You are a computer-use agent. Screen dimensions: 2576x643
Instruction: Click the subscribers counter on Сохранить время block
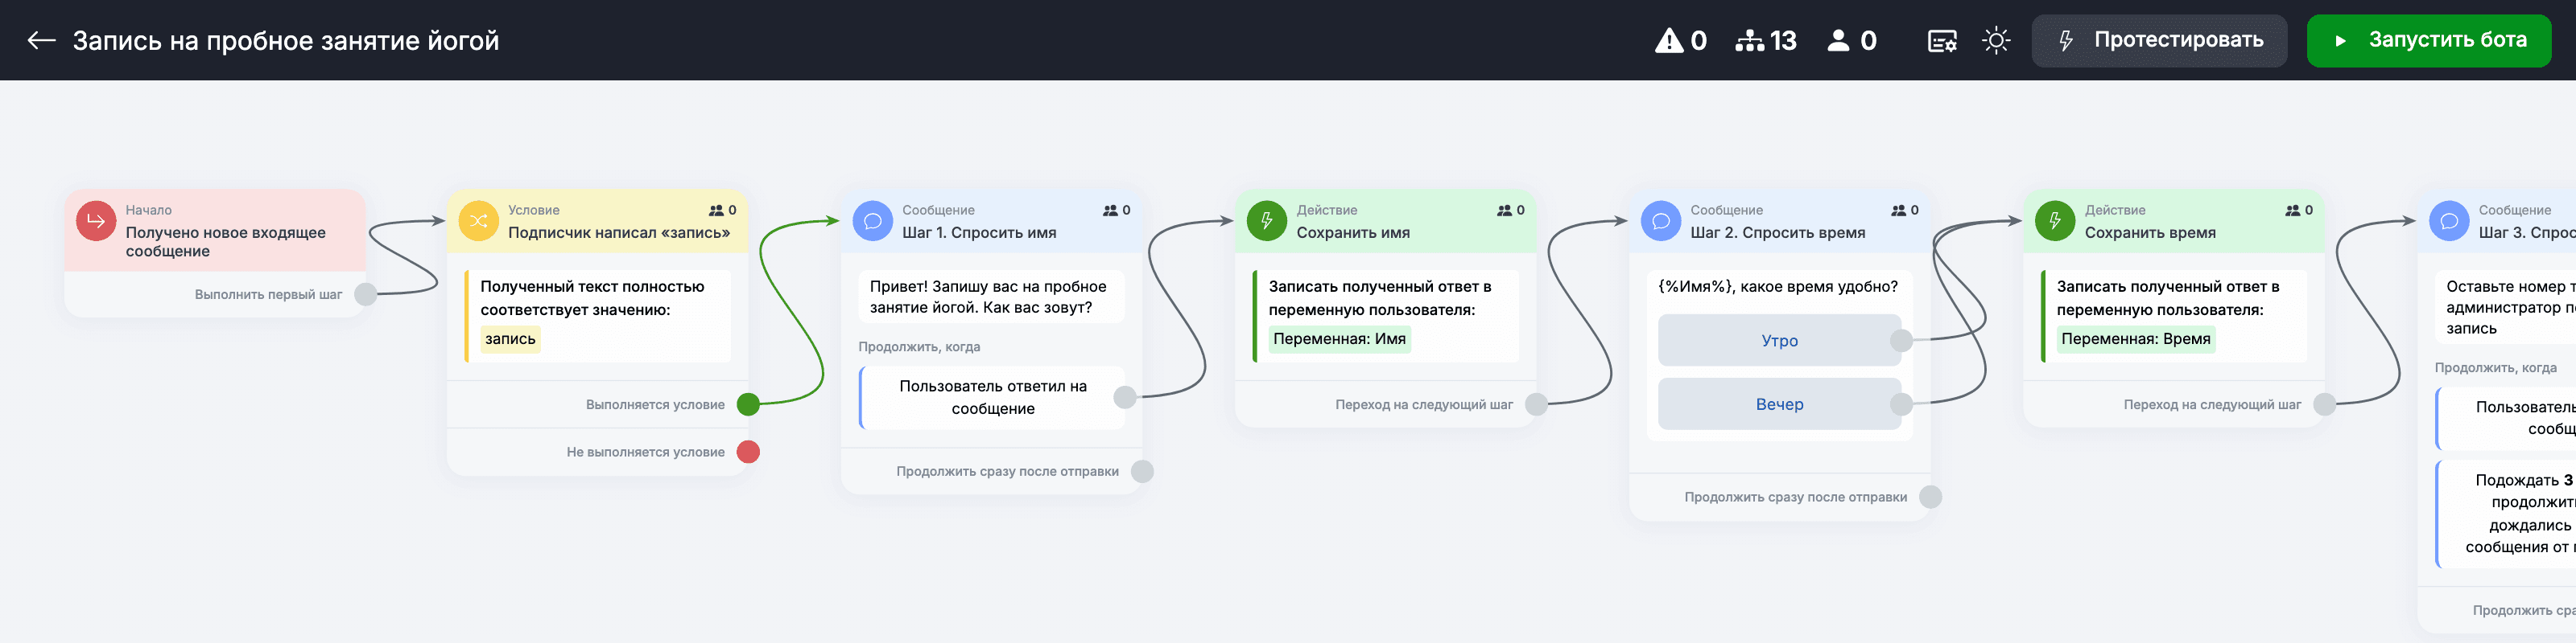(2298, 211)
